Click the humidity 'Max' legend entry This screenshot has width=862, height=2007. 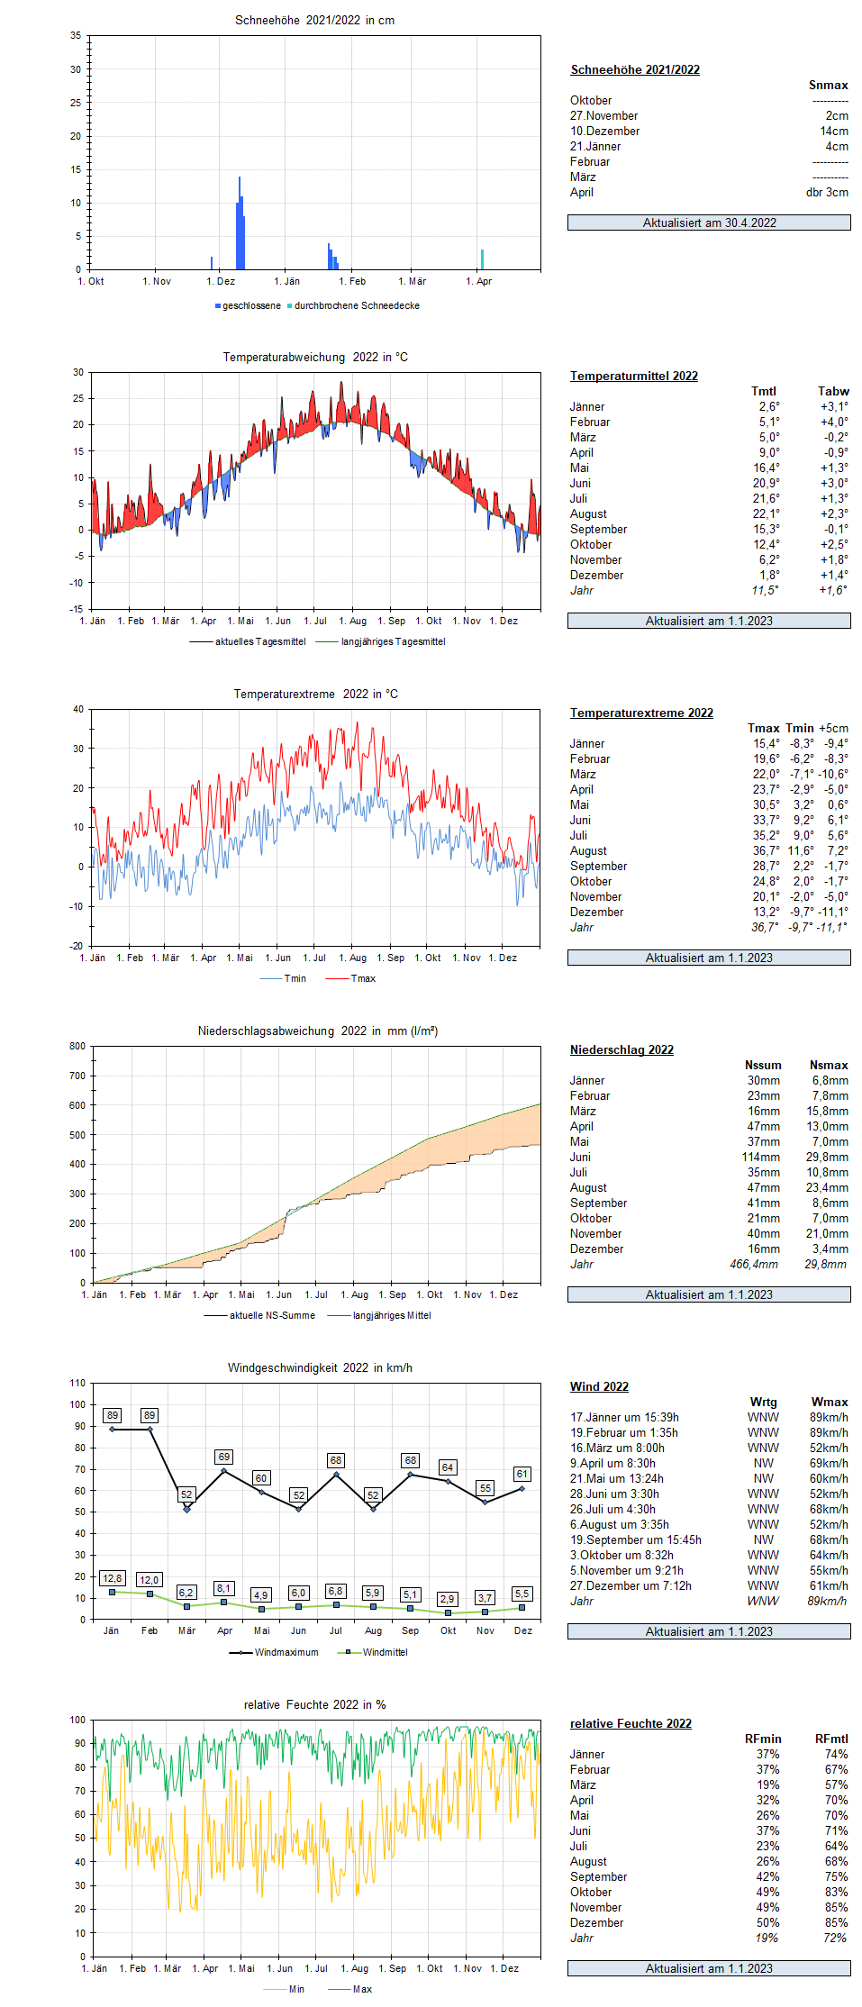pyautogui.click(x=350, y=1989)
